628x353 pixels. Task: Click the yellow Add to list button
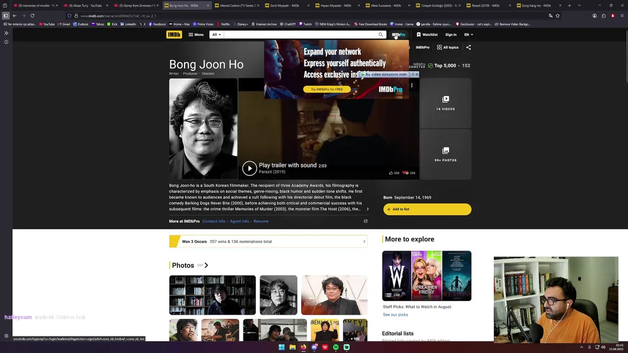coord(427,209)
